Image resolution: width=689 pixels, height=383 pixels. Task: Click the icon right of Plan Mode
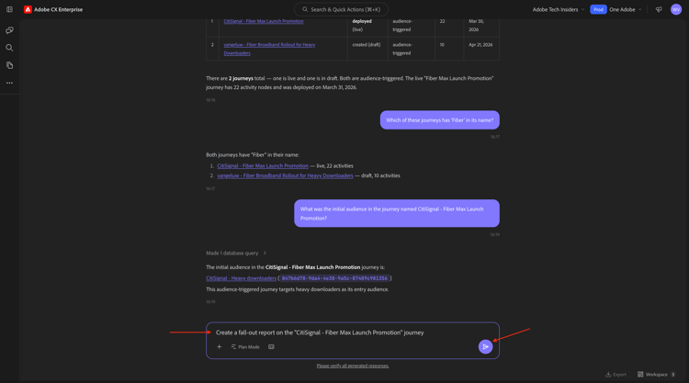(x=271, y=346)
